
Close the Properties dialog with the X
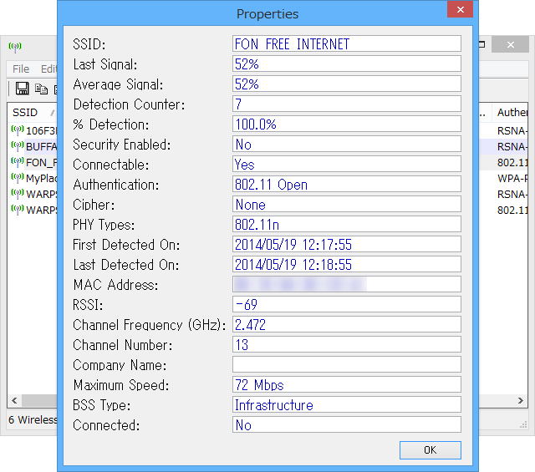(460, 9)
